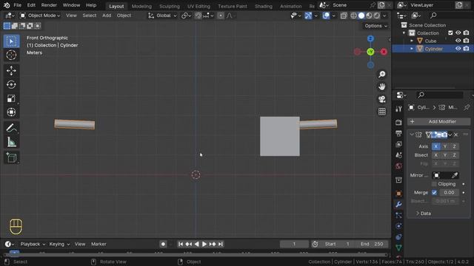Screen dimensions: 474x266
Task: Remove the Mirror modifier with X button
Action: tap(456, 134)
